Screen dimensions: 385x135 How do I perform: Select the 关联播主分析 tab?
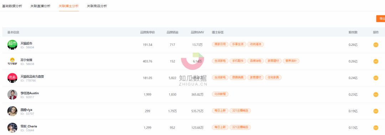pos(68,6)
